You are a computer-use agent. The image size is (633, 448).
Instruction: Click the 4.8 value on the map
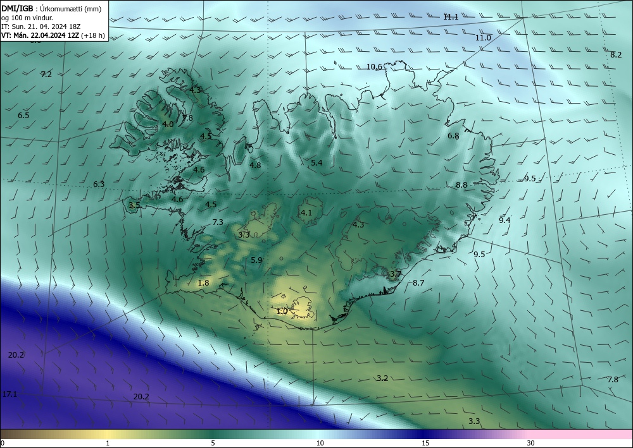coord(255,165)
